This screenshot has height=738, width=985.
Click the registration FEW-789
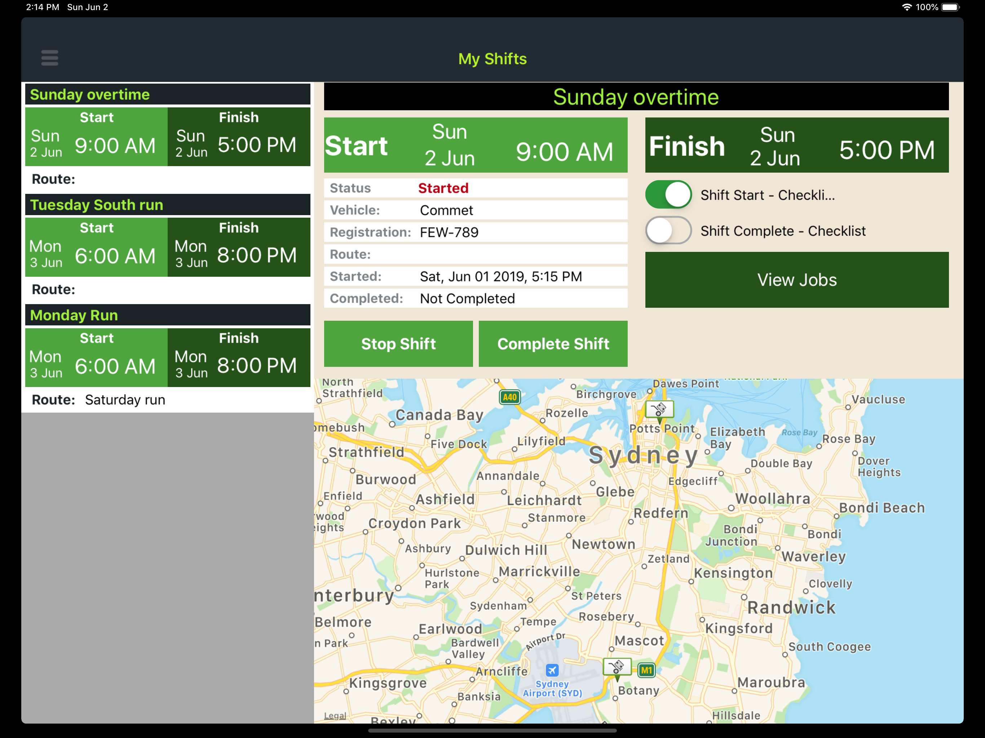449,232
